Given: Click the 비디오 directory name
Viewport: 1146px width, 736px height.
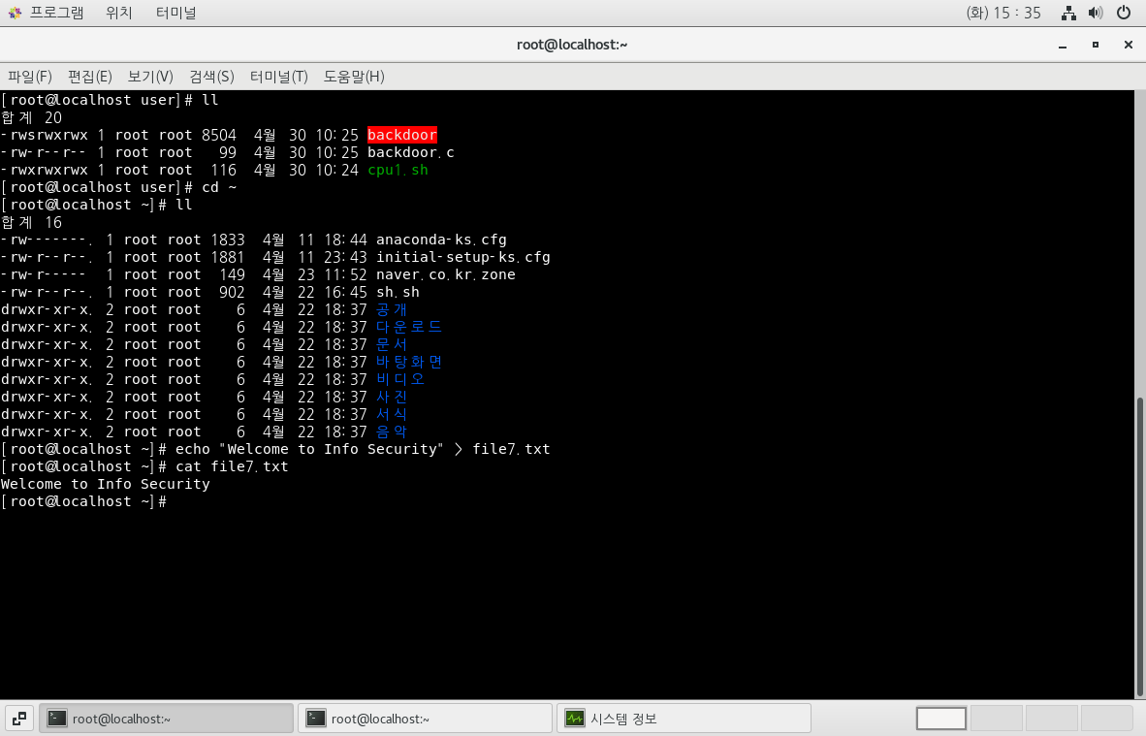Looking at the screenshot, I should [400, 380].
